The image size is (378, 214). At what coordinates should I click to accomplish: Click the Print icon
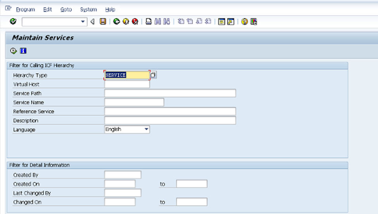tap(149, 21)
